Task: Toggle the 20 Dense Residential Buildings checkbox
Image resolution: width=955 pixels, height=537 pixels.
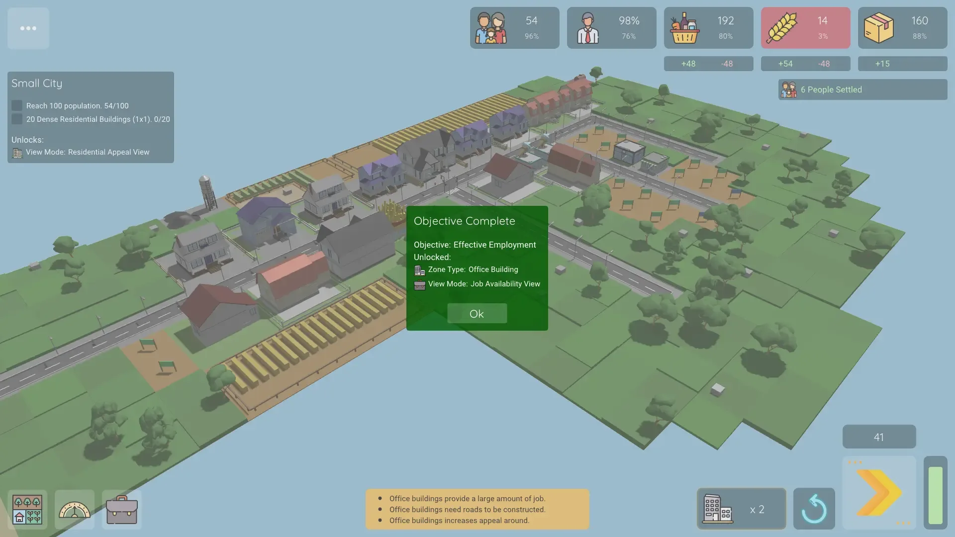Action: (x=17, y=119)
